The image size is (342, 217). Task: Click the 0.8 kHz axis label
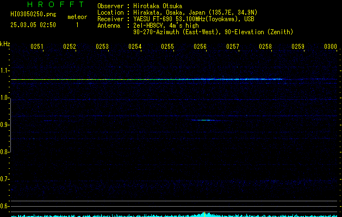pyautogui.click(x=4, y=152)
